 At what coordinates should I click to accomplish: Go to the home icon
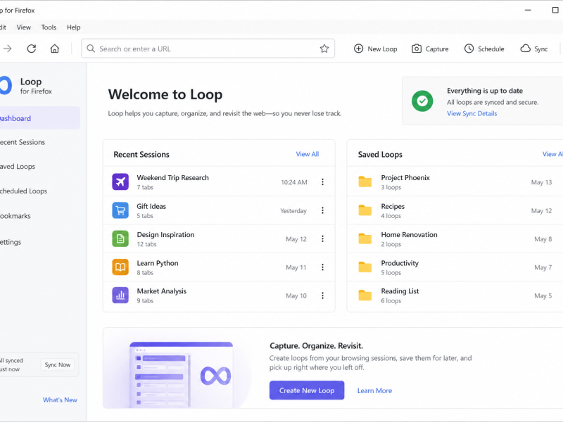pyautogui.click(x=55, y=49)
